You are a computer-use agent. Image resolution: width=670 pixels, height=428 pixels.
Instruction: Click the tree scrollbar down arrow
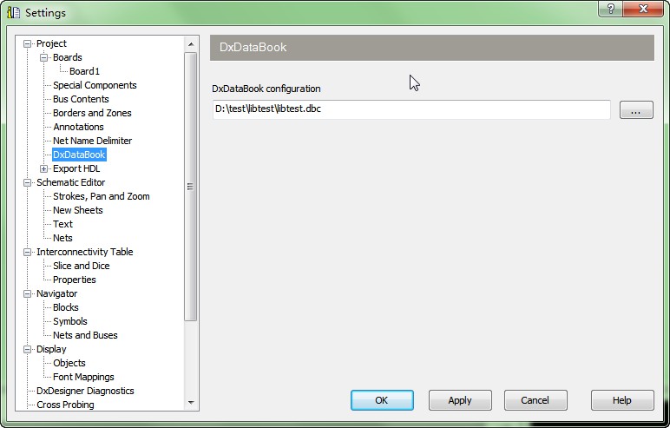(x=191, y=402)
